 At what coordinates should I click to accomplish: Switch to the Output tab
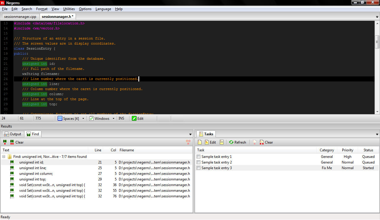12,134
